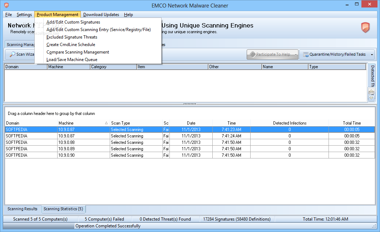
Task: Sort statistics by Time column
Action: (231, 123)
